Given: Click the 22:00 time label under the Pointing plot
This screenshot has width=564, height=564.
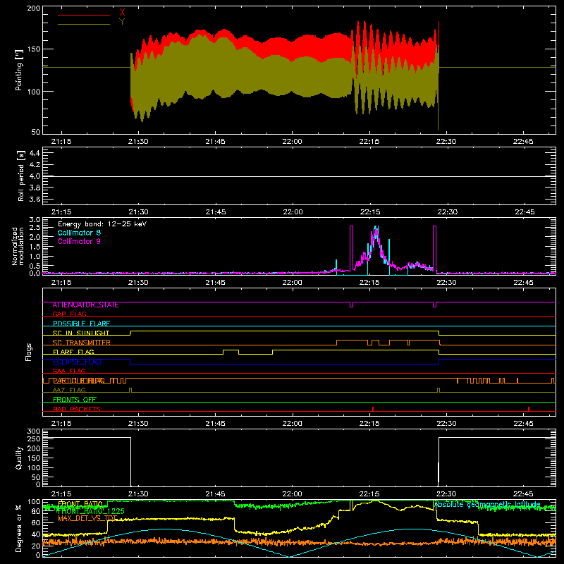Looking at the screenshot, I should point(292,142).
